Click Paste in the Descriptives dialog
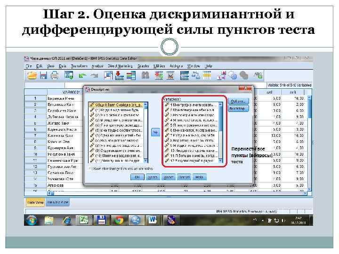This screenshot has height=254, width=339. (x=153, y=177)
